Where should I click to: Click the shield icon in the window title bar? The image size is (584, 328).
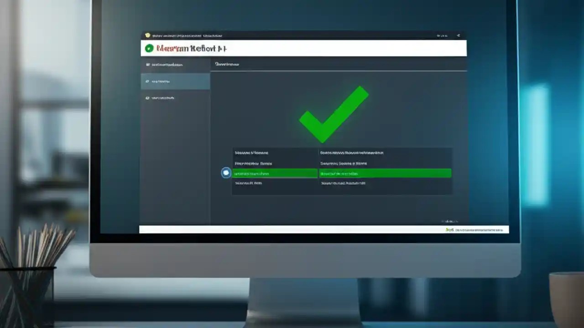pos(147,34)
